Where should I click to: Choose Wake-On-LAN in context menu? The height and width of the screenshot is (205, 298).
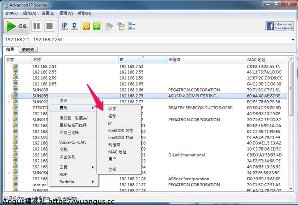(73, 142)
